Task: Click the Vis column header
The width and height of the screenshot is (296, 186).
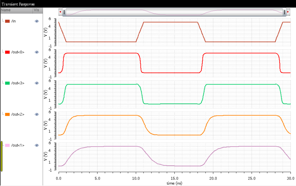Action: click(36, 10)
